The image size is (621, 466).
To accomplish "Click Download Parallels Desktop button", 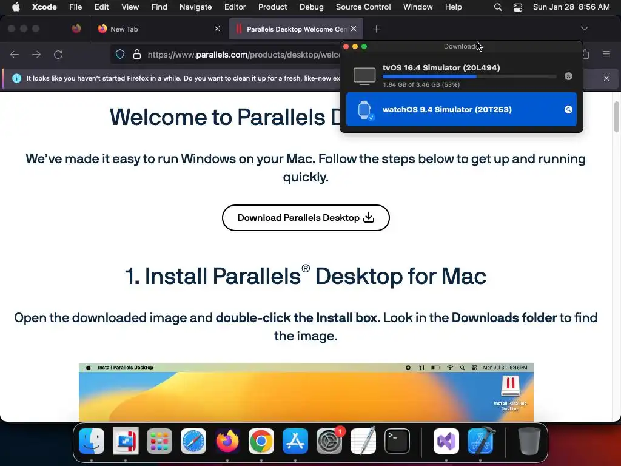I will [x=306, y=218].
